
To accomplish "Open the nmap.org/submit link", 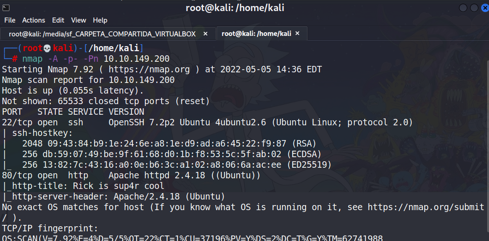I will (426, 207).
